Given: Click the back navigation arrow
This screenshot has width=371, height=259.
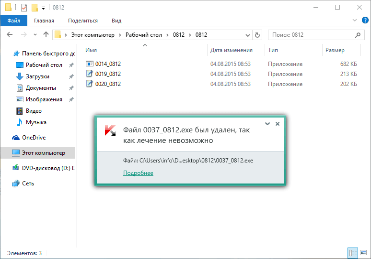Looking at the screenshot, I should click(10, 35).
